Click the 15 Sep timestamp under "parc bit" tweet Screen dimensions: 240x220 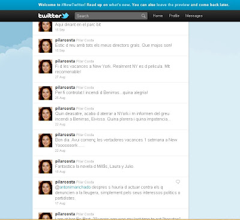pyautogui.click(x=60, y=29)
